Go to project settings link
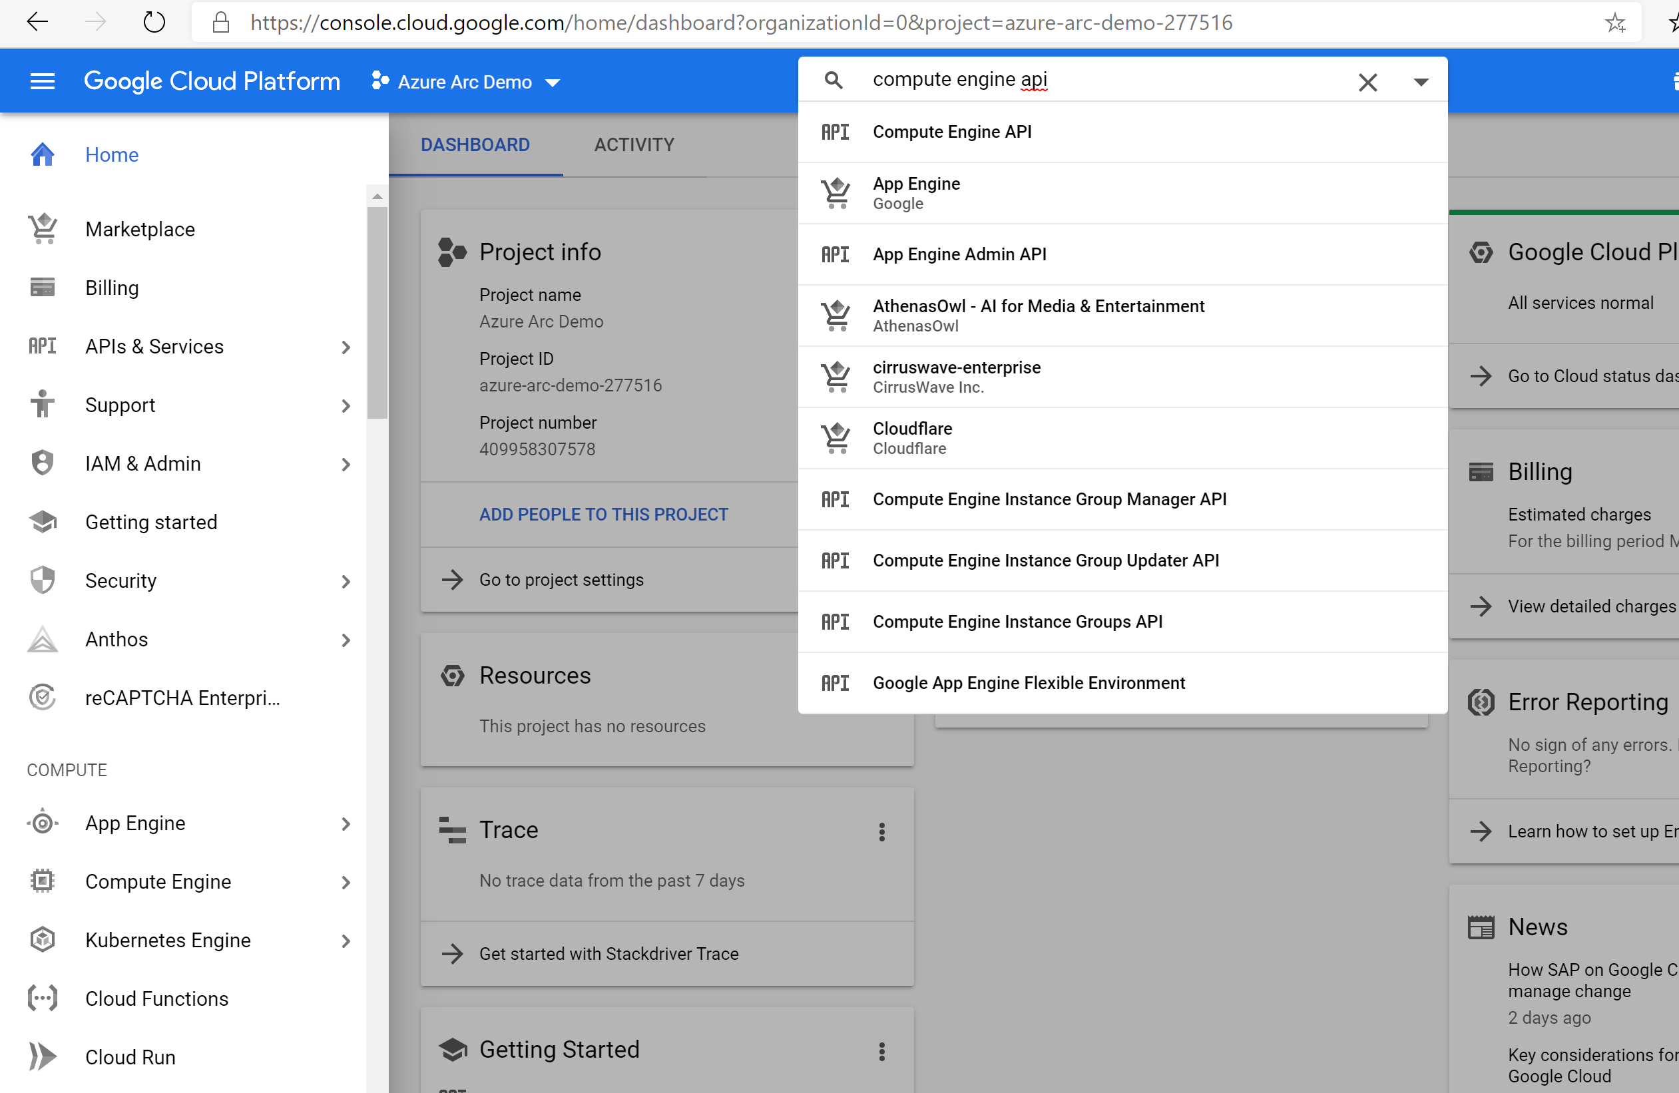Viewport: 1679px width, 1093px height. tap(561, 580)
